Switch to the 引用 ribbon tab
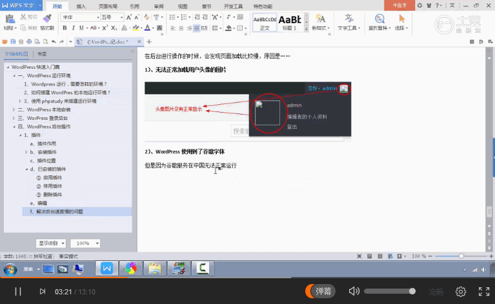The image size is (495, 304). pyautogui.click(x=134, y=6)
